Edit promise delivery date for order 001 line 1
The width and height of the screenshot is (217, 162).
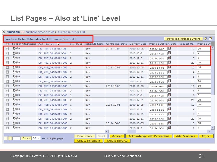pyautogui.click(x=158, y=49)
